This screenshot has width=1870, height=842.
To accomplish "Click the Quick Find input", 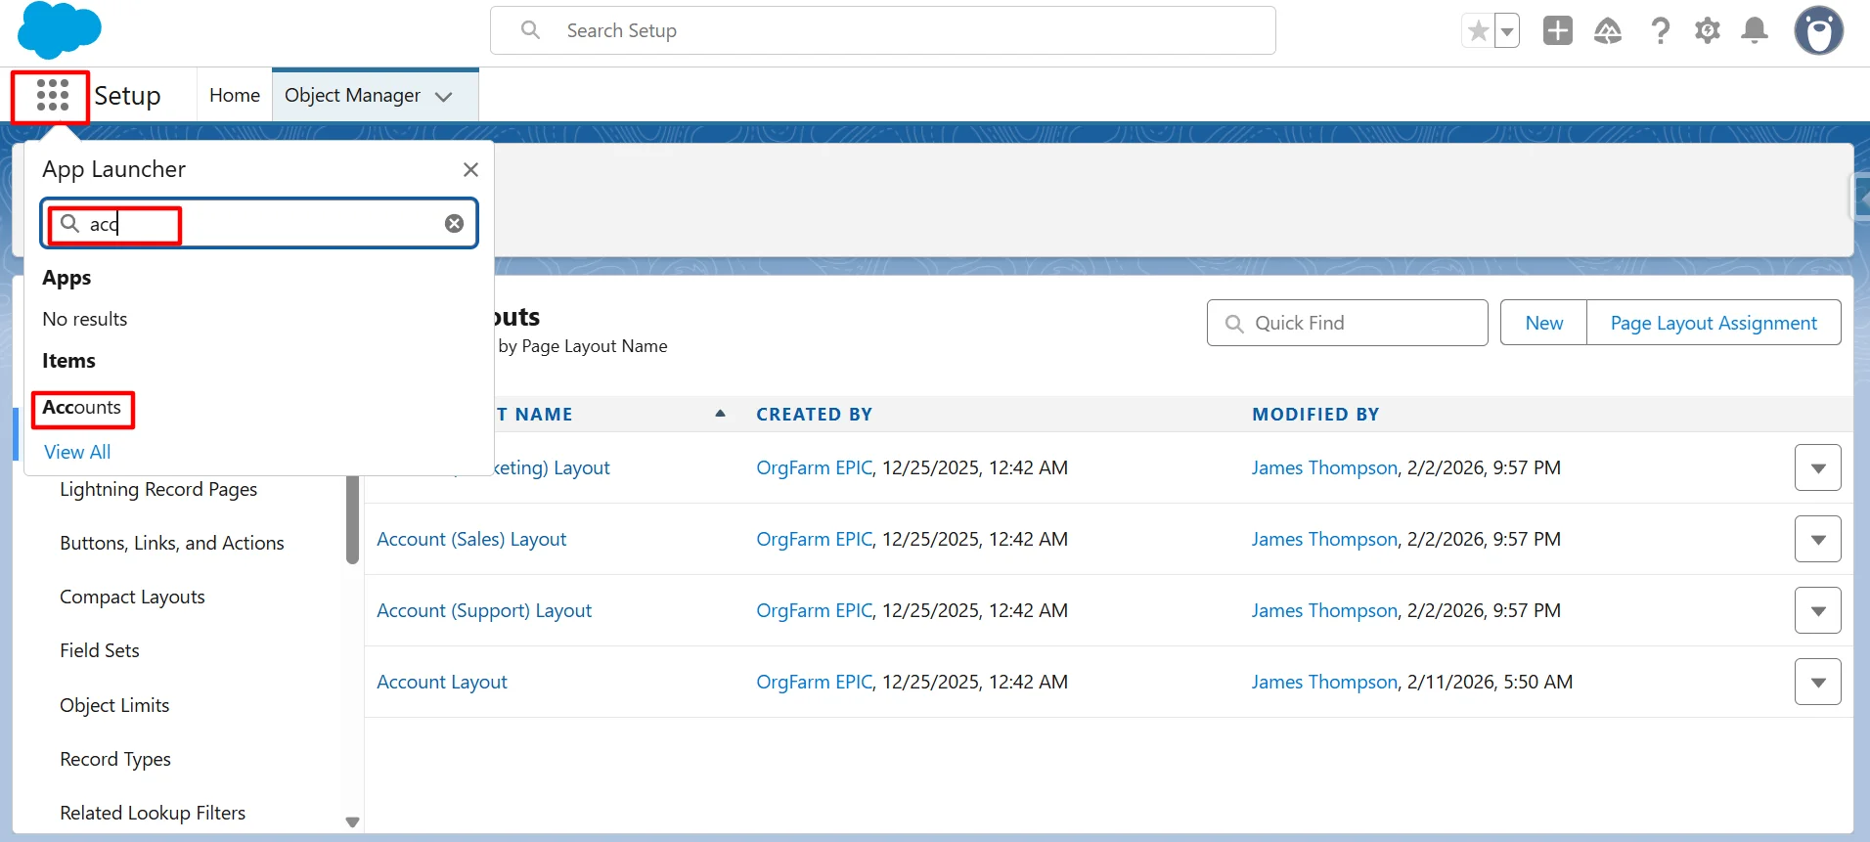I will (1348, 323).
